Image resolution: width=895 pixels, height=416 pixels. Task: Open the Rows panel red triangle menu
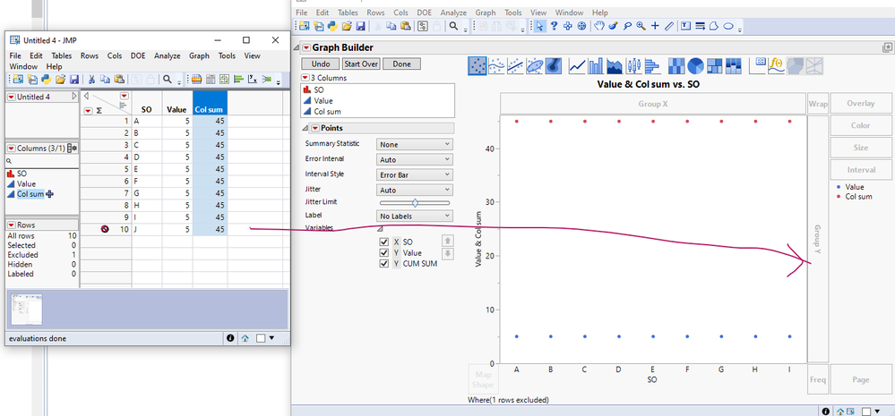pyautogui.click(x=12, y=225)
